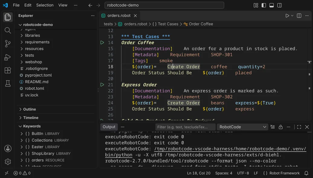Viewport: 313px width, 178px height.
Task: Open the Manage gear menu
Action: 8,162
